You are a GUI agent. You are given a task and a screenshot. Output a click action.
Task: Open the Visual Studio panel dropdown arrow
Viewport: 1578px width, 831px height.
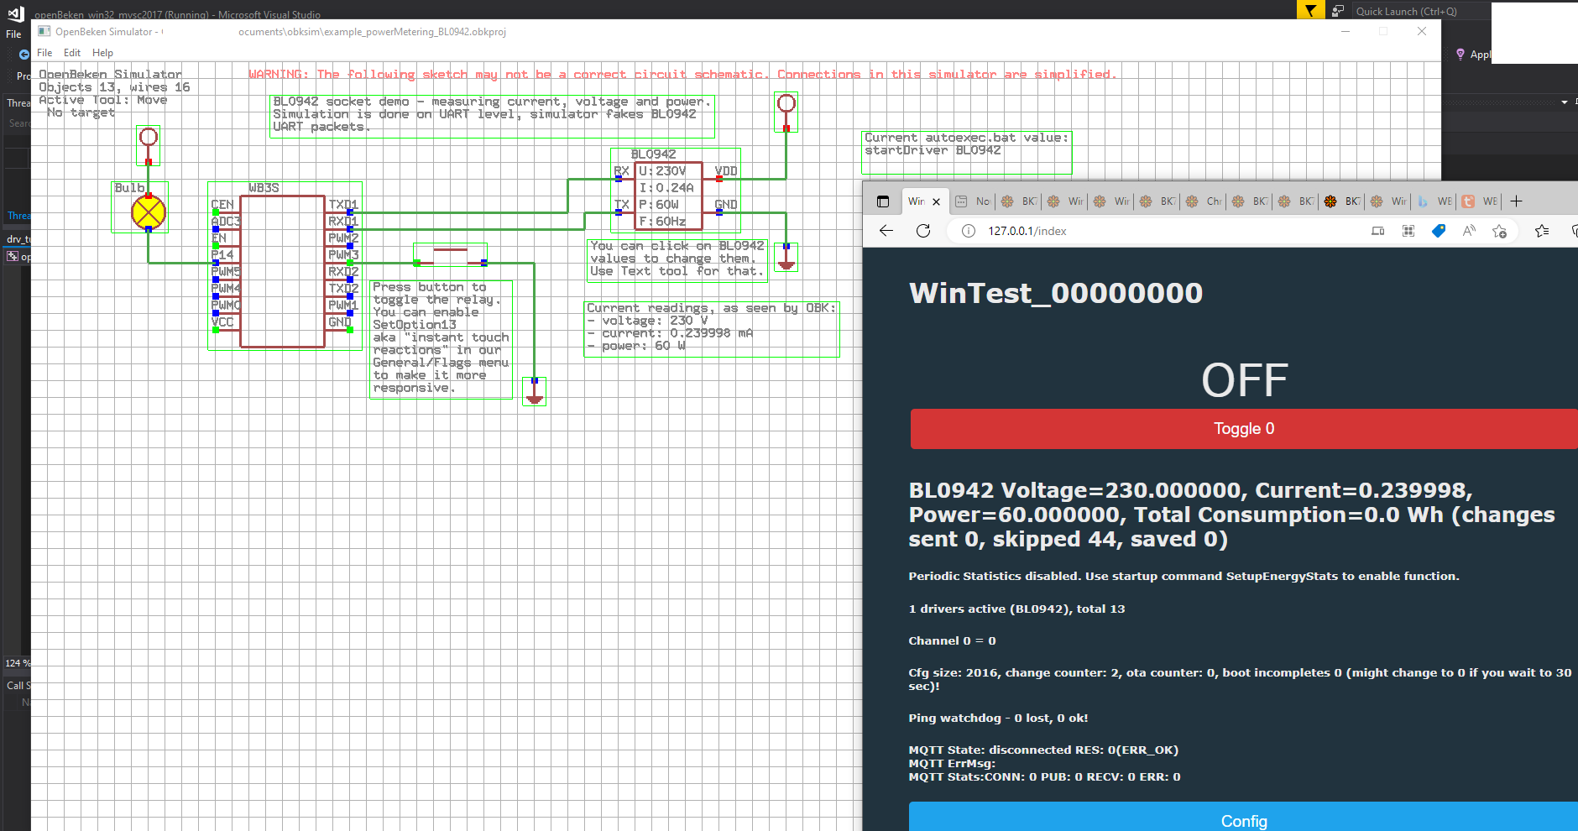click(1565, 102)
